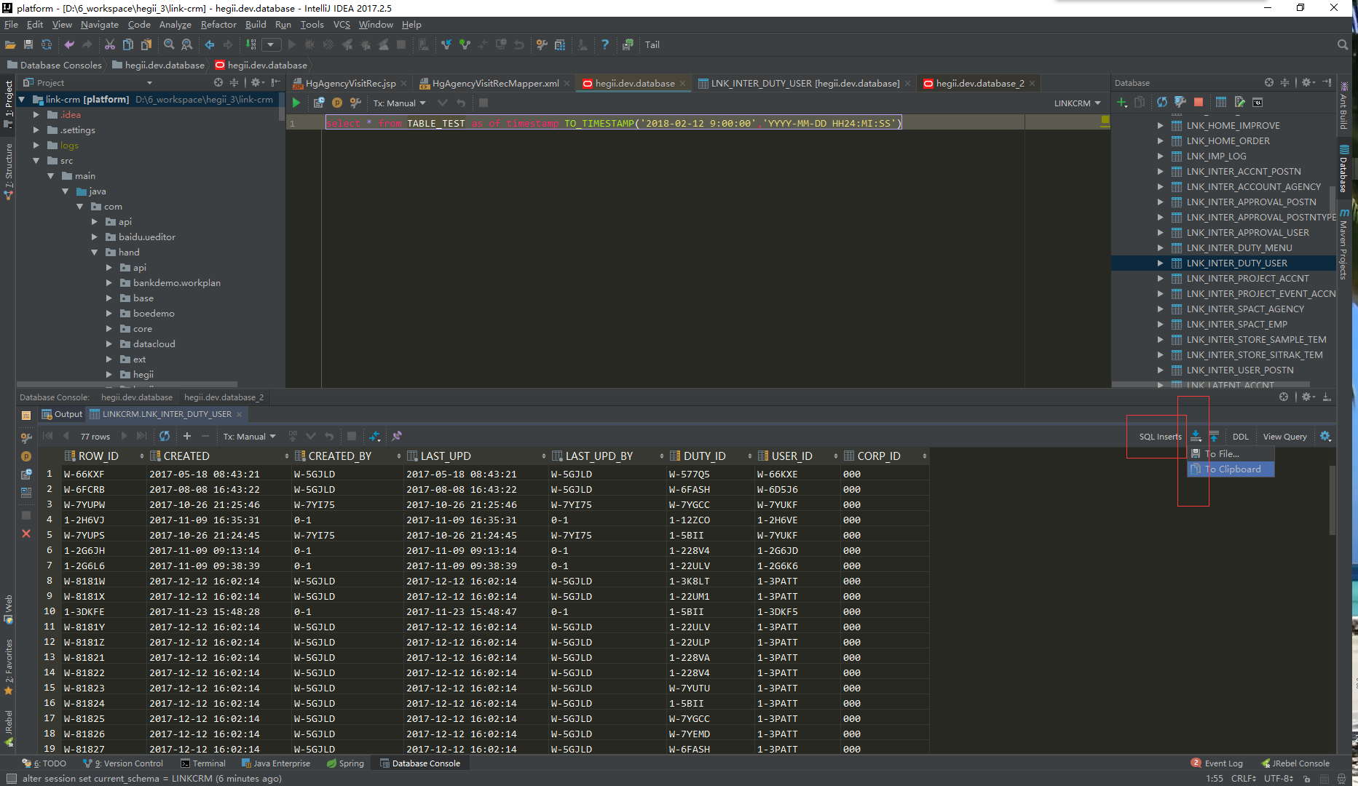
Task: Open the Tx: Manual dropdown in results toolbar
Action: tap(249, 437)
